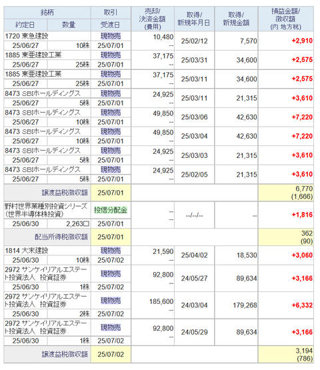320x370 pixels.
Task: Click acquisition date 25/02/05 for SBIホールディングス
Action: (x=194, y=175)
